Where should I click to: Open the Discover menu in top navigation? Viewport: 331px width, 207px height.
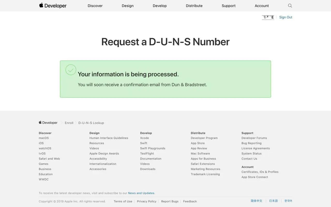tap(95, 6)
